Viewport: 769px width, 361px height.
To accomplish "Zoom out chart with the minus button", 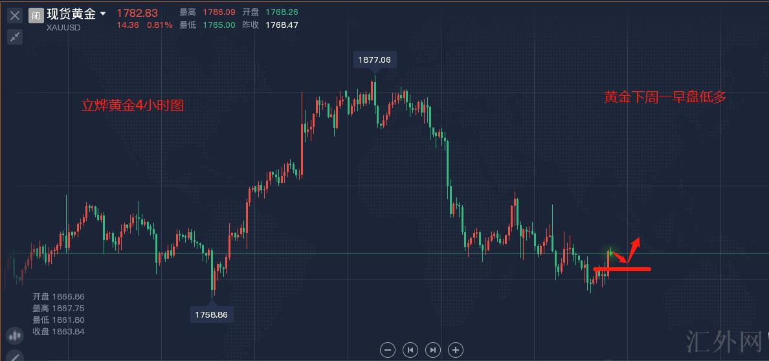I will click(387, 350).
